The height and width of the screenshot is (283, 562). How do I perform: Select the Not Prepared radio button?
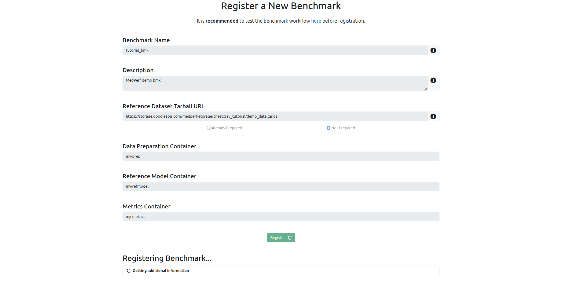tap(328, 128)
